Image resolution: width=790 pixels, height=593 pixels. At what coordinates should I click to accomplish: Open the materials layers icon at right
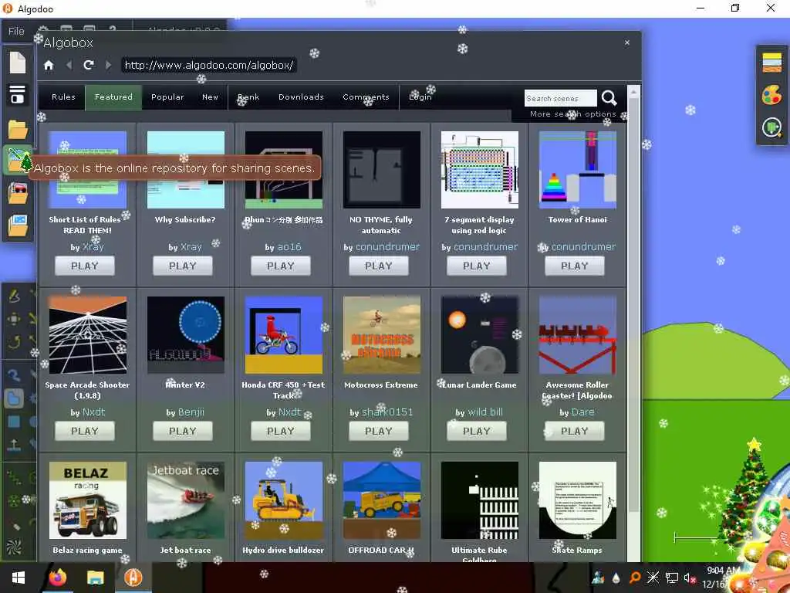tap(771, 63)
